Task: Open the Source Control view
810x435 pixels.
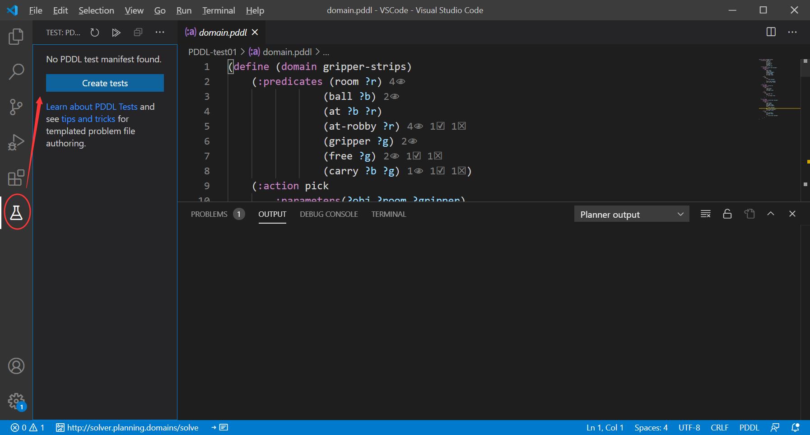Action: tap(16, 107)
